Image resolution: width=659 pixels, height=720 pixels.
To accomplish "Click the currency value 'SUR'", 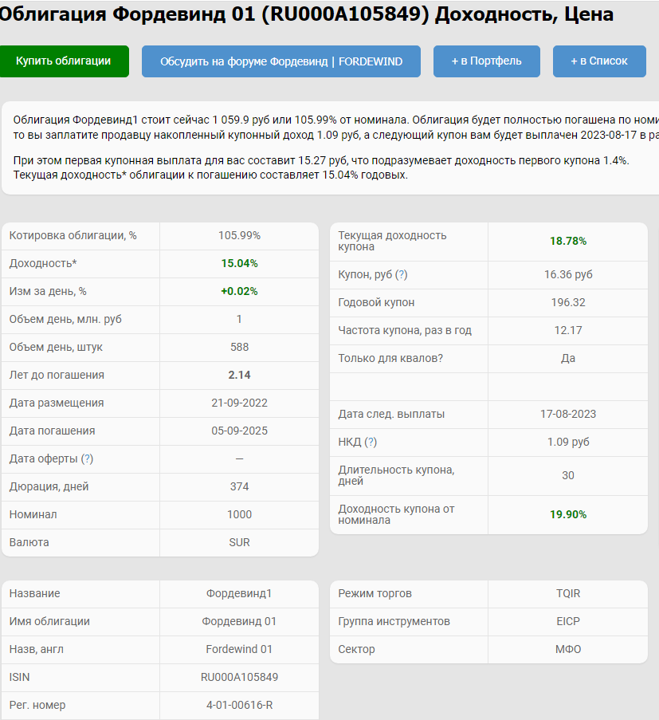I will (239, 543).
